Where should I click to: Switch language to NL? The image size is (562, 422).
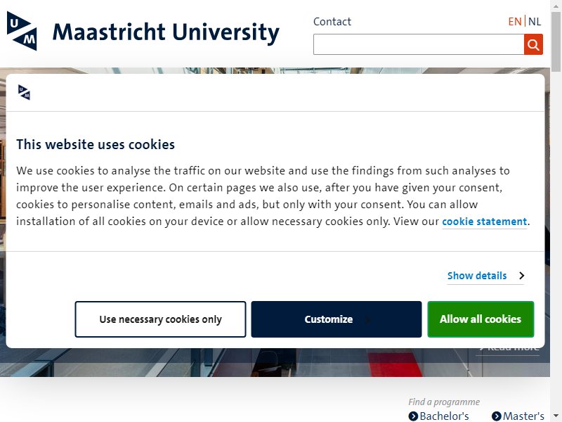click(x=535, y=22)
